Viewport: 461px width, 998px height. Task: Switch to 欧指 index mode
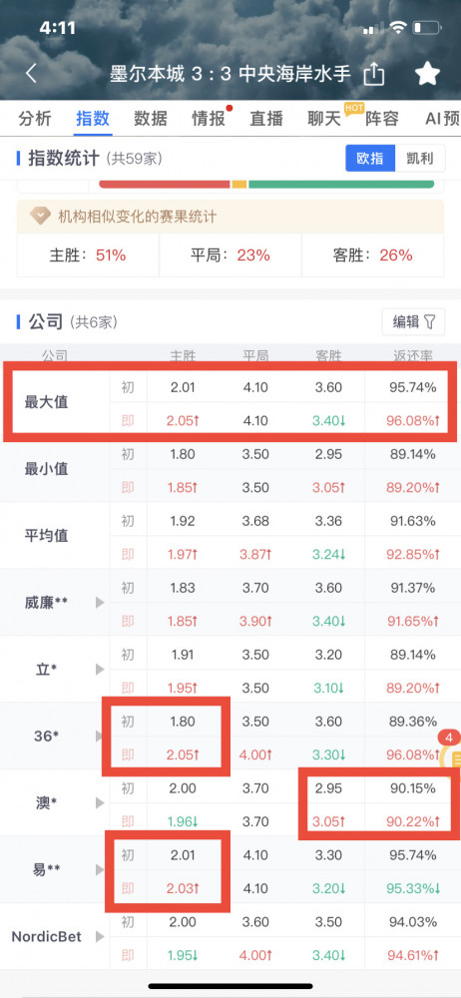click(370, 159)
